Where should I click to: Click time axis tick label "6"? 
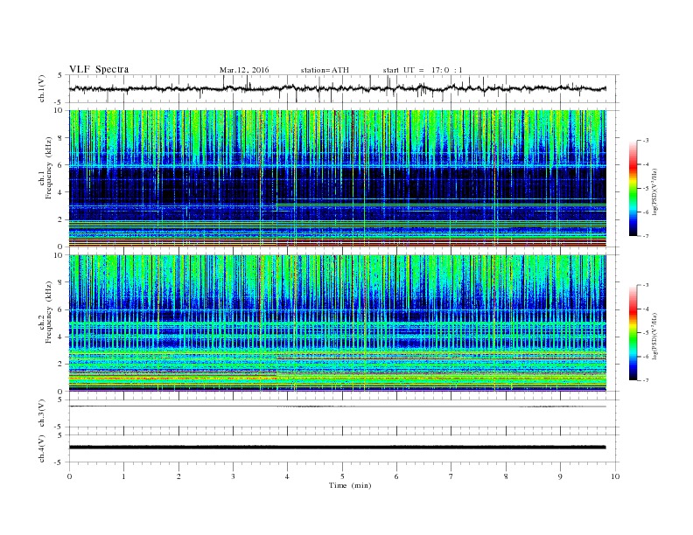(396, 476)
